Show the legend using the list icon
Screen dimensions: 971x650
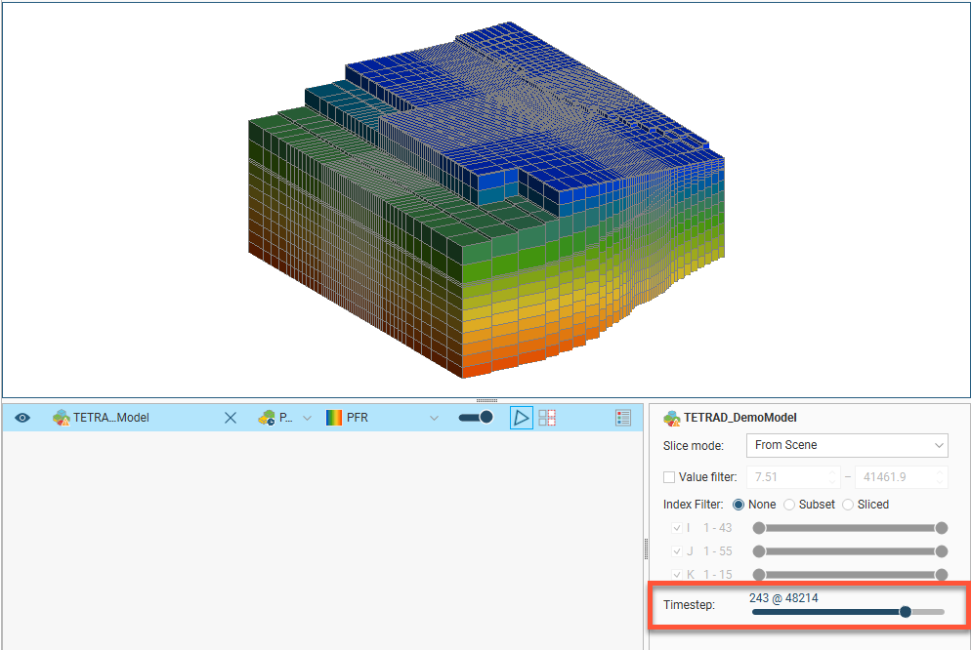coord(623,418)
